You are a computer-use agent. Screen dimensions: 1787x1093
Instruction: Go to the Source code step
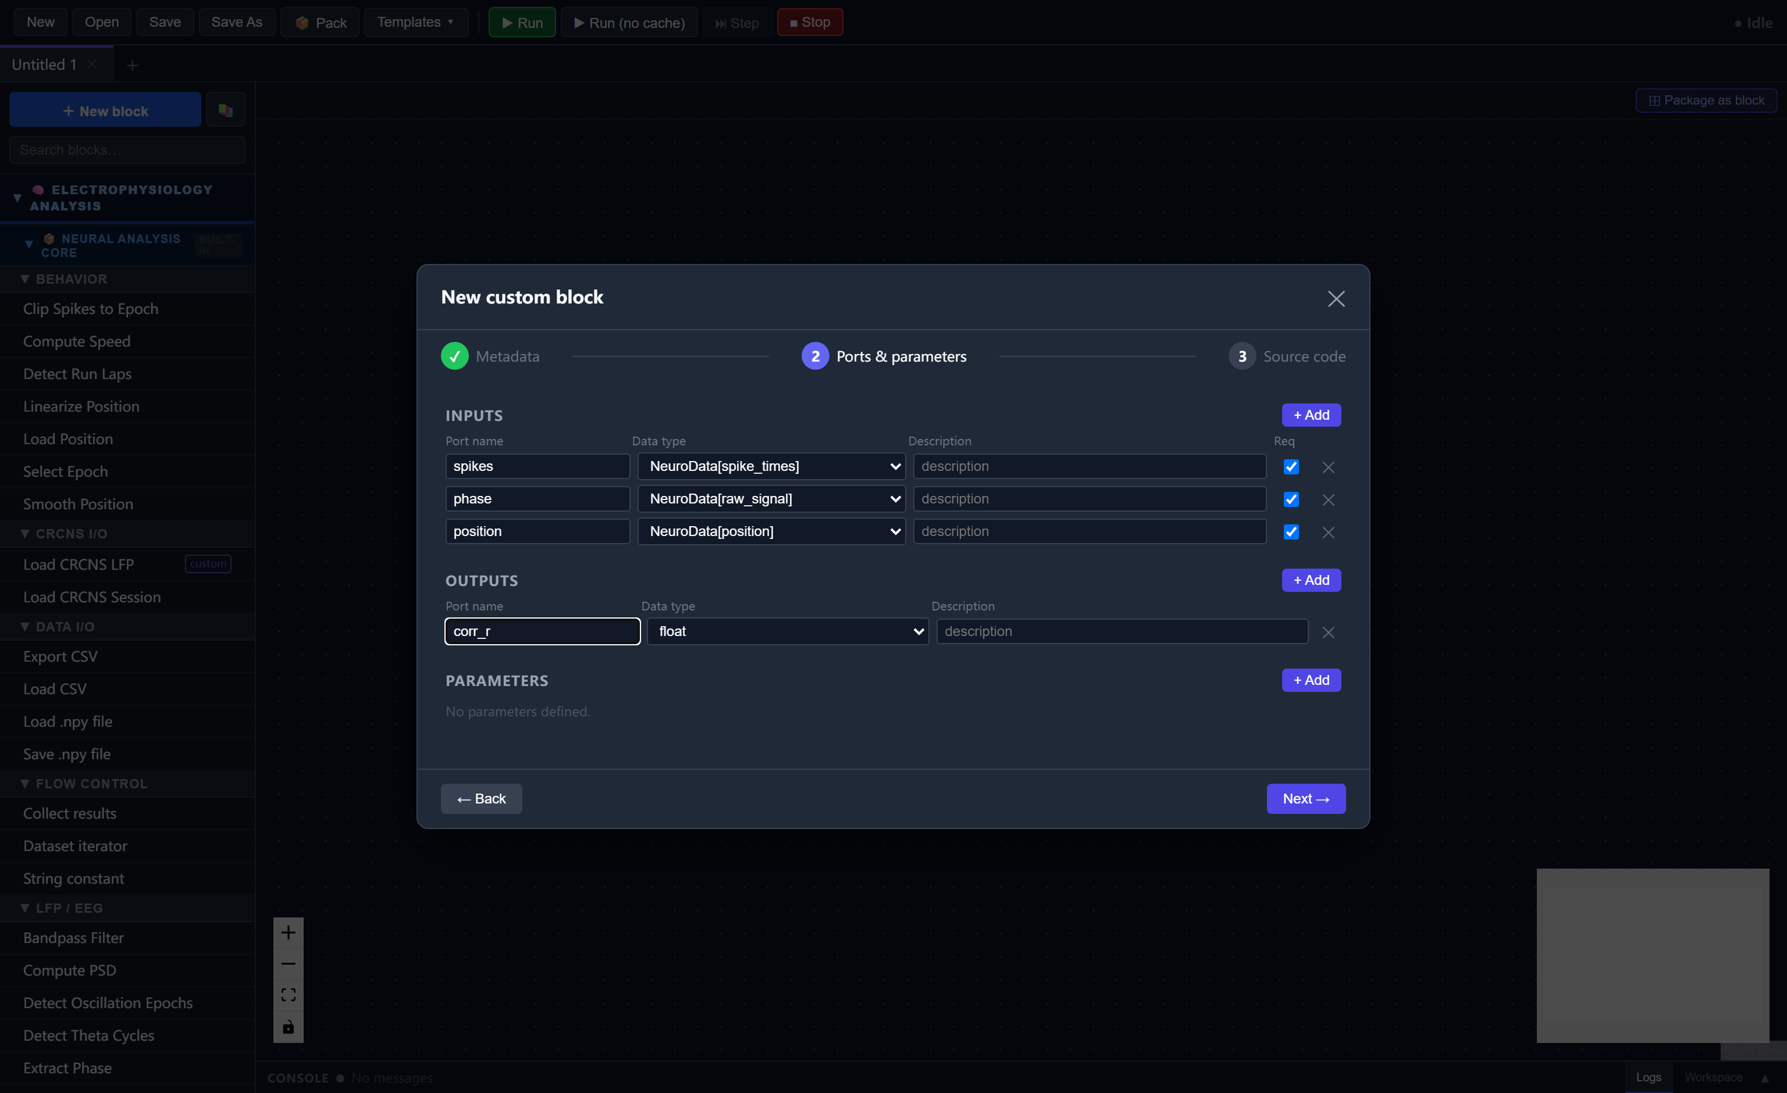point(1287,356)
